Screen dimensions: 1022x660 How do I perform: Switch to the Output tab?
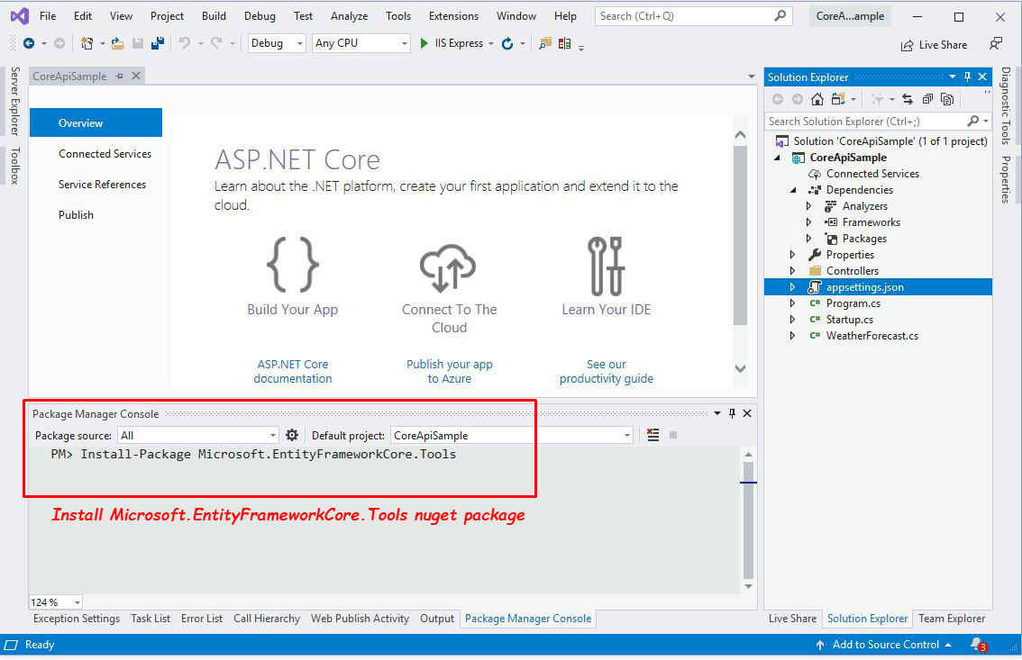coord(437,619)
